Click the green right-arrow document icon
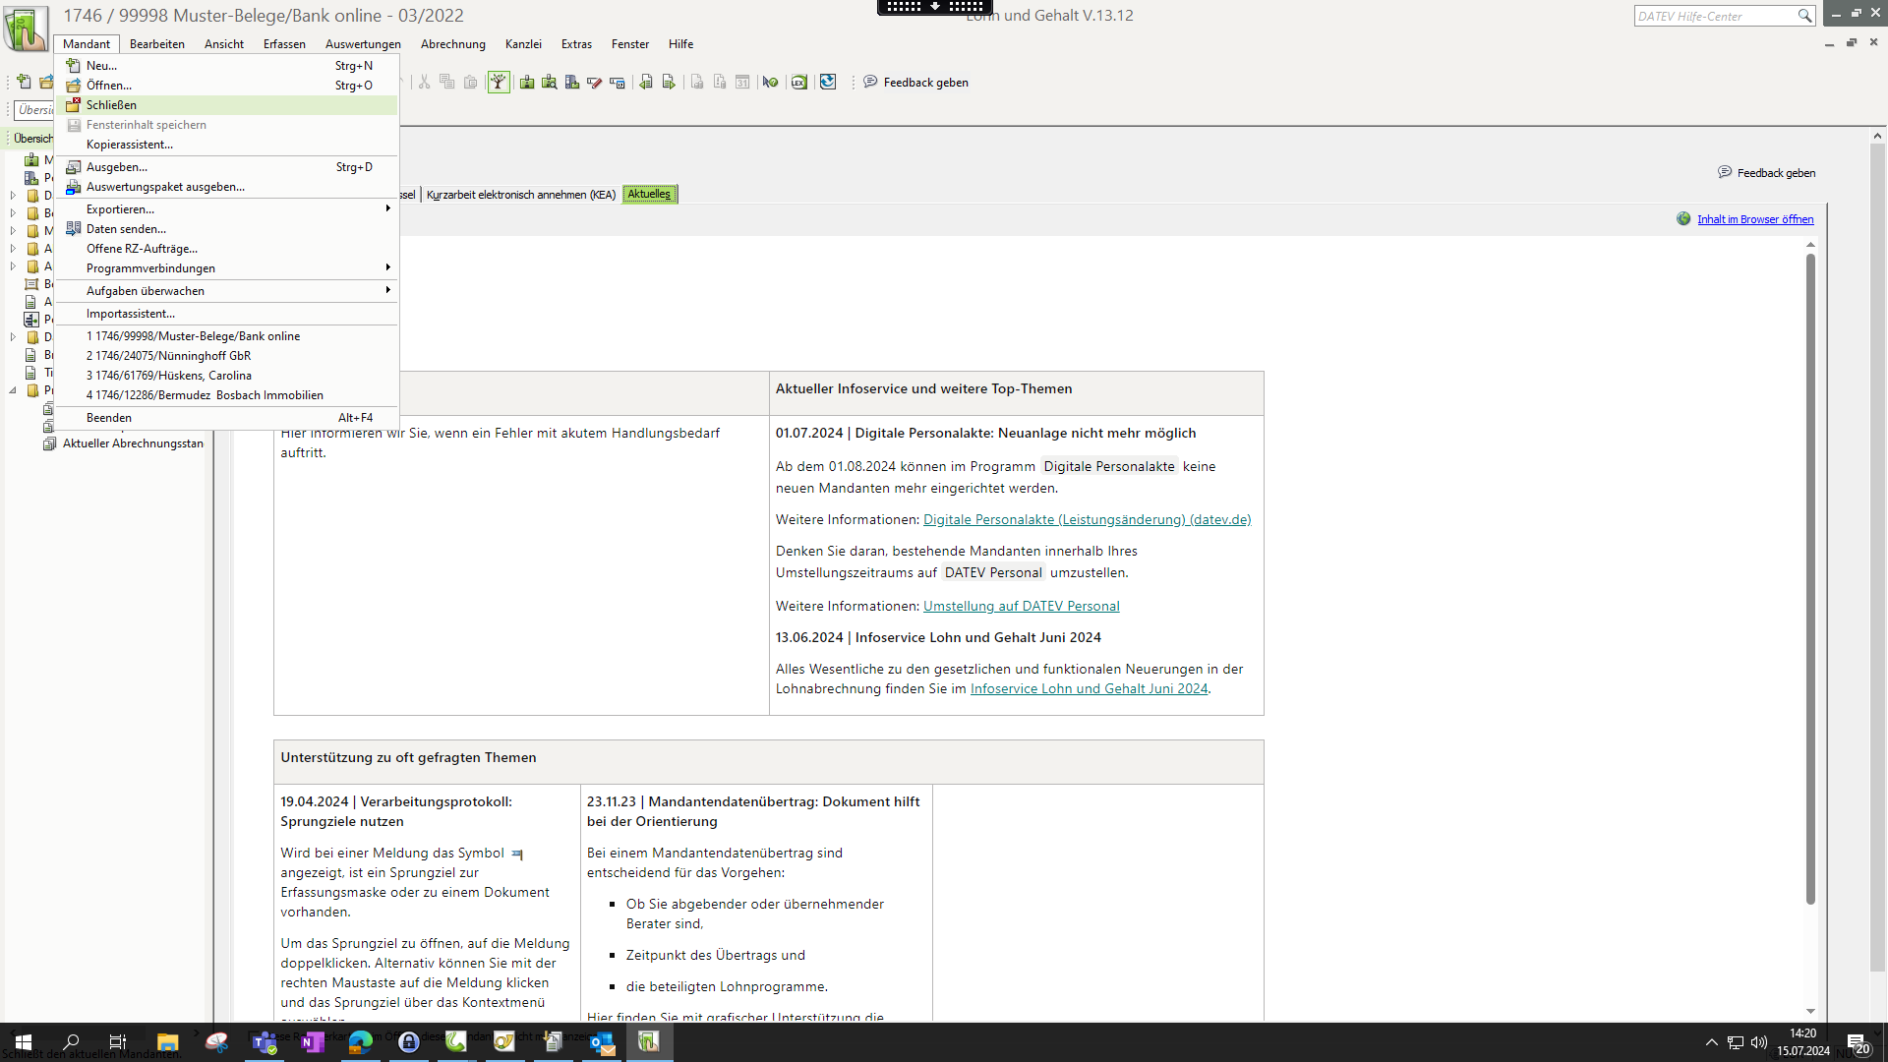The height and width of the screenshot is (1062, 1888). coord(669,83)
